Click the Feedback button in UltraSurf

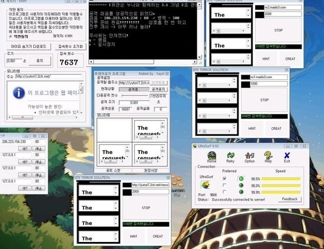pos(289,199)
